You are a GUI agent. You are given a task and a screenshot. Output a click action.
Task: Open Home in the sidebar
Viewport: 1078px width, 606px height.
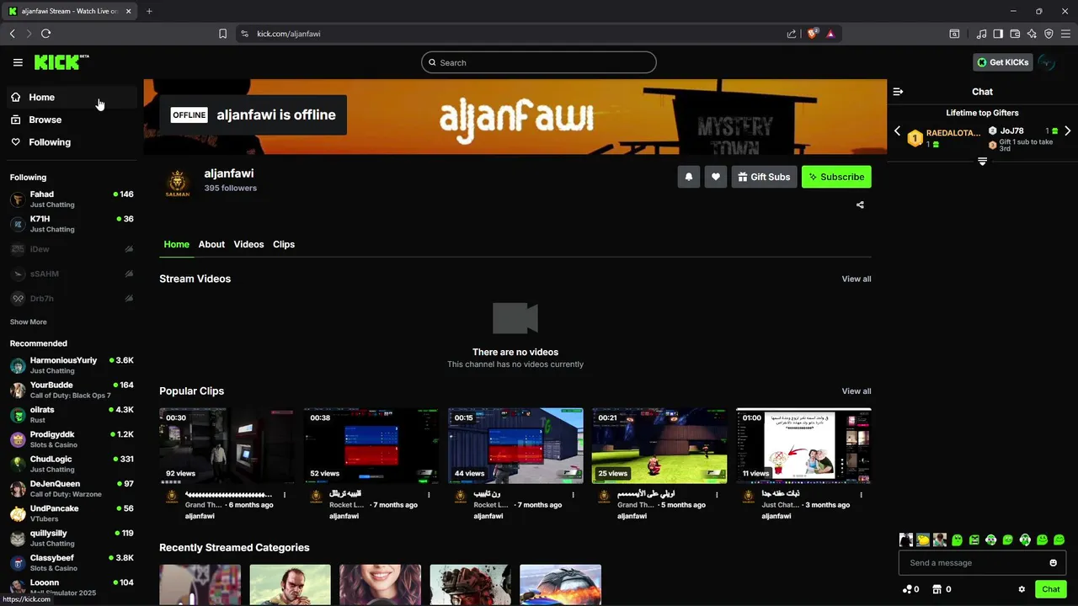[x=72, y=97]
